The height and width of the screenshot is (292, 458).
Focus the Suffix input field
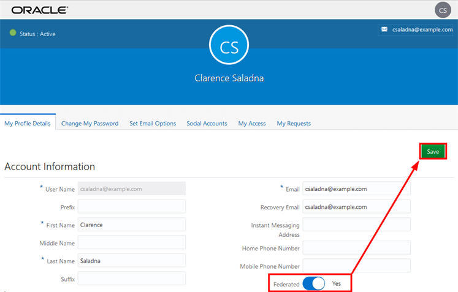(131, 279)
